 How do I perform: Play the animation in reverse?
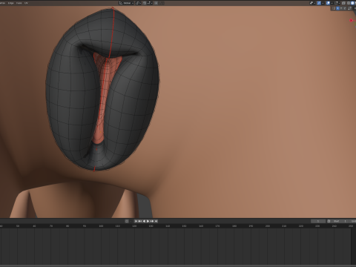(x=144, y=221)
